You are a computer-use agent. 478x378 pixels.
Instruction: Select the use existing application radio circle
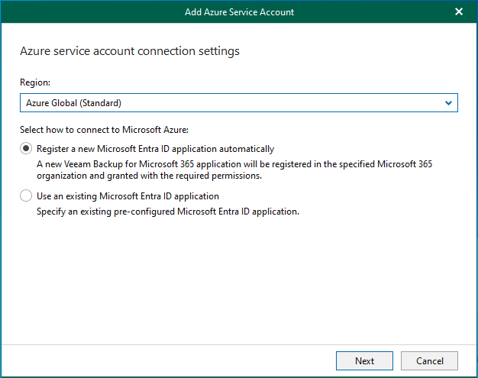point(27,196)
